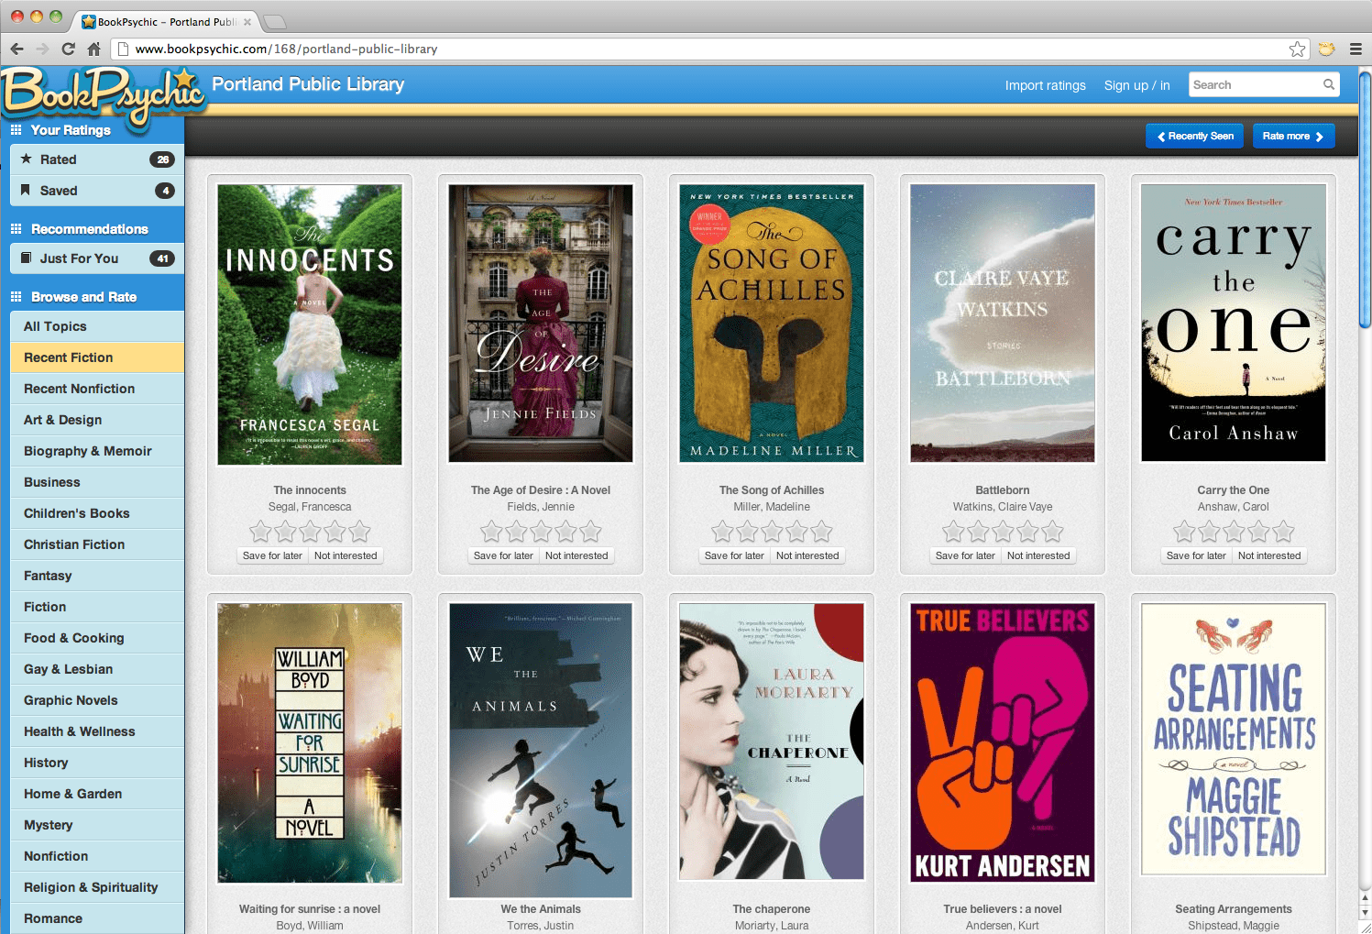Open All Topics category

click(97, 326)
